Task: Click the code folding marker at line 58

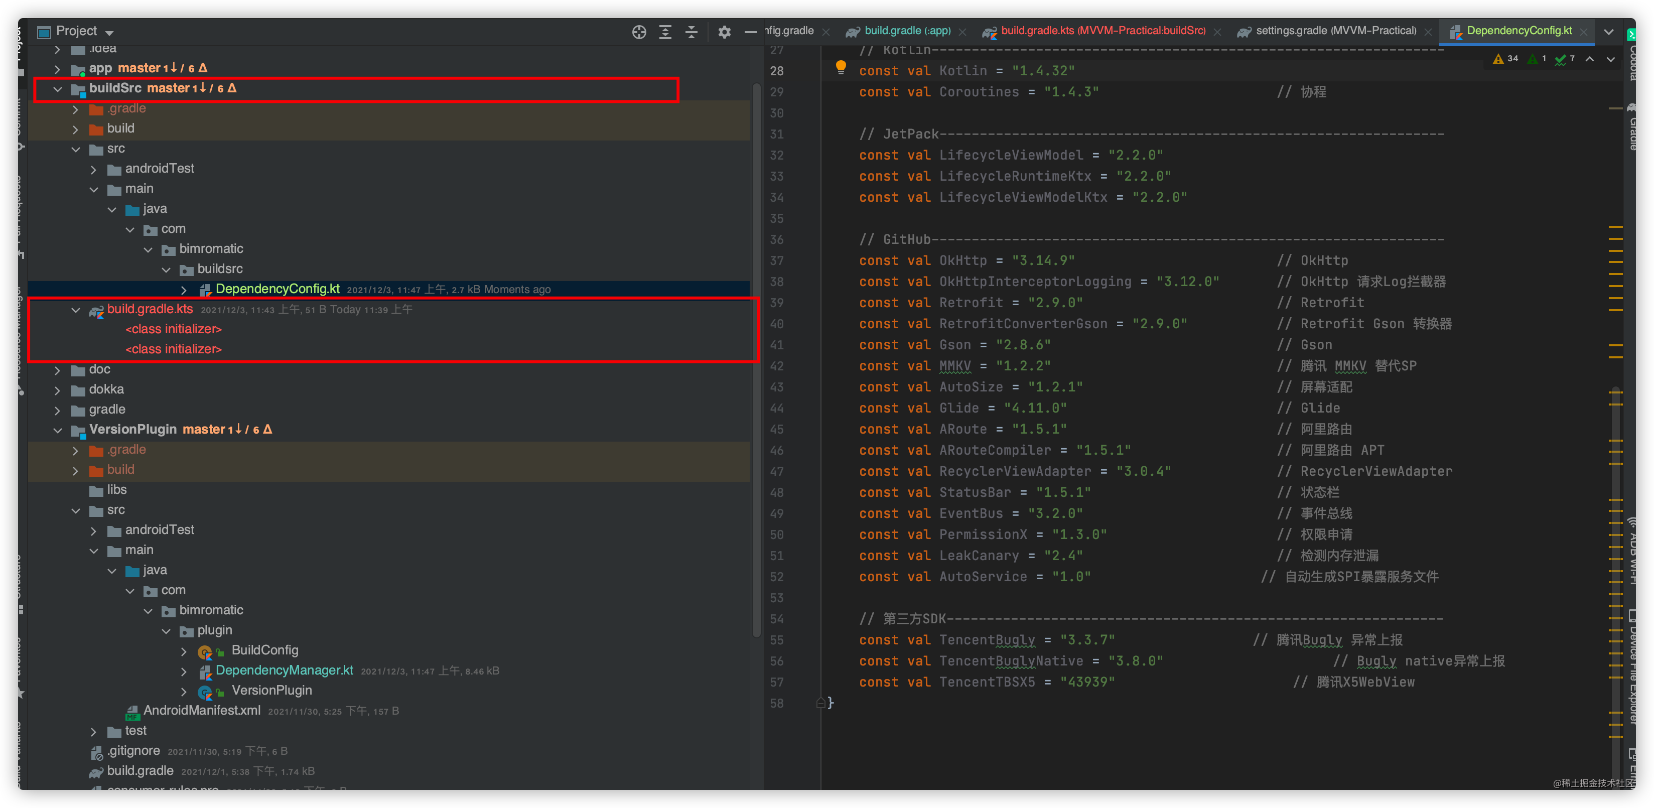Action: click(820, 703)
